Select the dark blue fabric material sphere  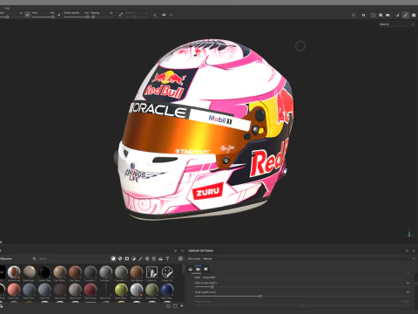[x=167, y=290]
